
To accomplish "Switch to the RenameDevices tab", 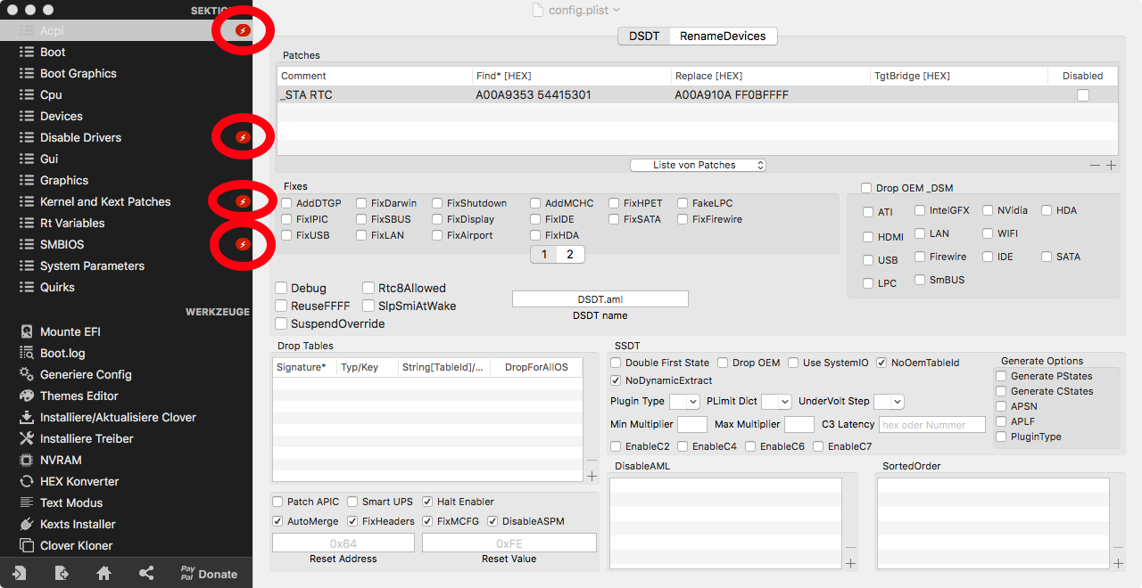I will (722, 36).
